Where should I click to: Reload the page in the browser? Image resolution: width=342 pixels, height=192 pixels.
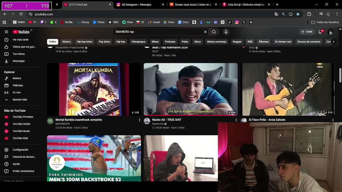point(21,14)
